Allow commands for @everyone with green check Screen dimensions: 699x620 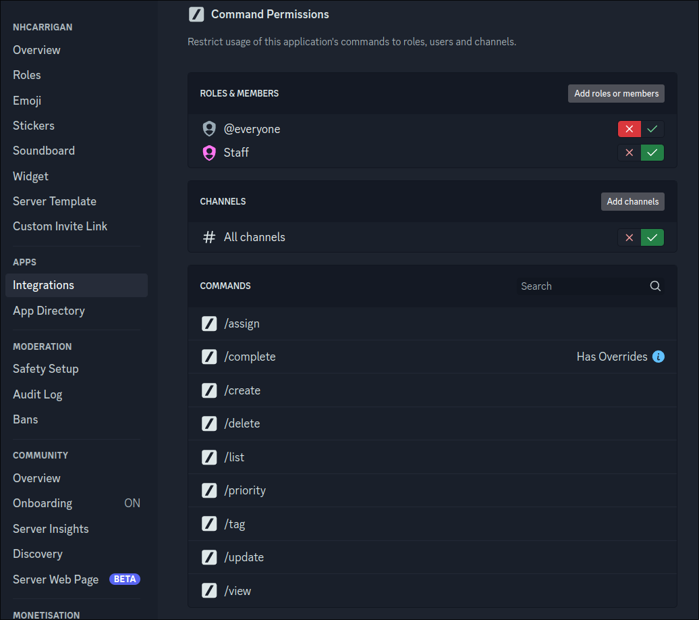pyautogui.click(x=652, y=129)
